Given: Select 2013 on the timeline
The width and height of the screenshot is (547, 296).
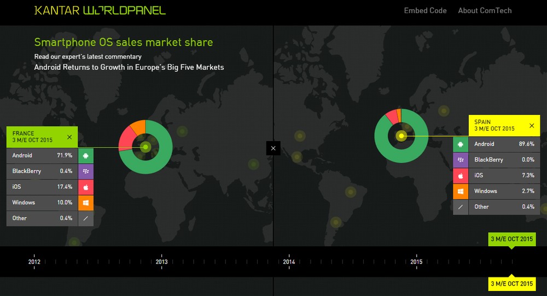Looking at the screenshot, I should pyautogui.click(x=161, y=262).
